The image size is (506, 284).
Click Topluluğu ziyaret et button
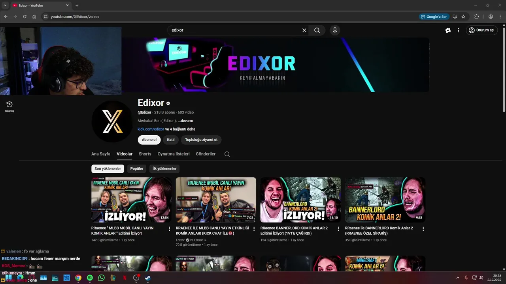pos(201,140)
